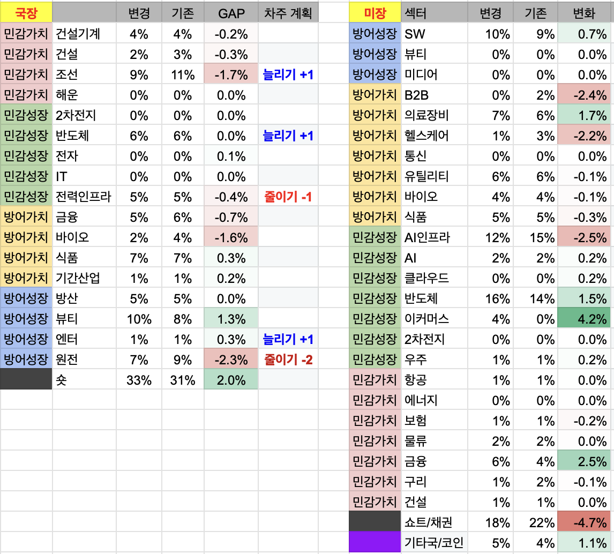Click the -2.4% 변화 cell for B2B
Screen dimensions: 614x554
[x=584, y=94]
